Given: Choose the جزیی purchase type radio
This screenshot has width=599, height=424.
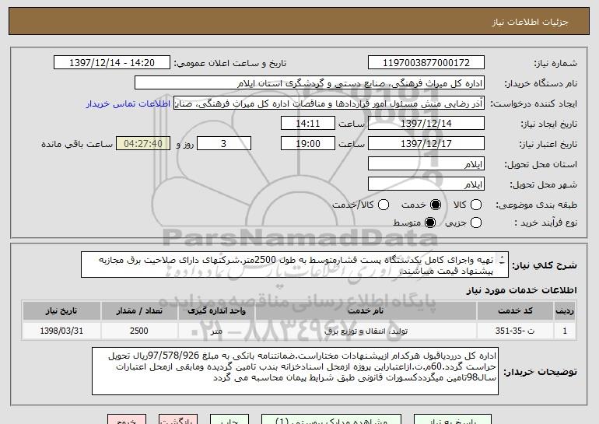Looking at the screenshot, I should (476, 223).
